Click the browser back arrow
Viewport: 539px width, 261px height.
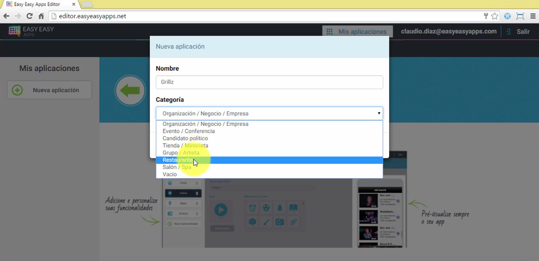coord(6,16)
